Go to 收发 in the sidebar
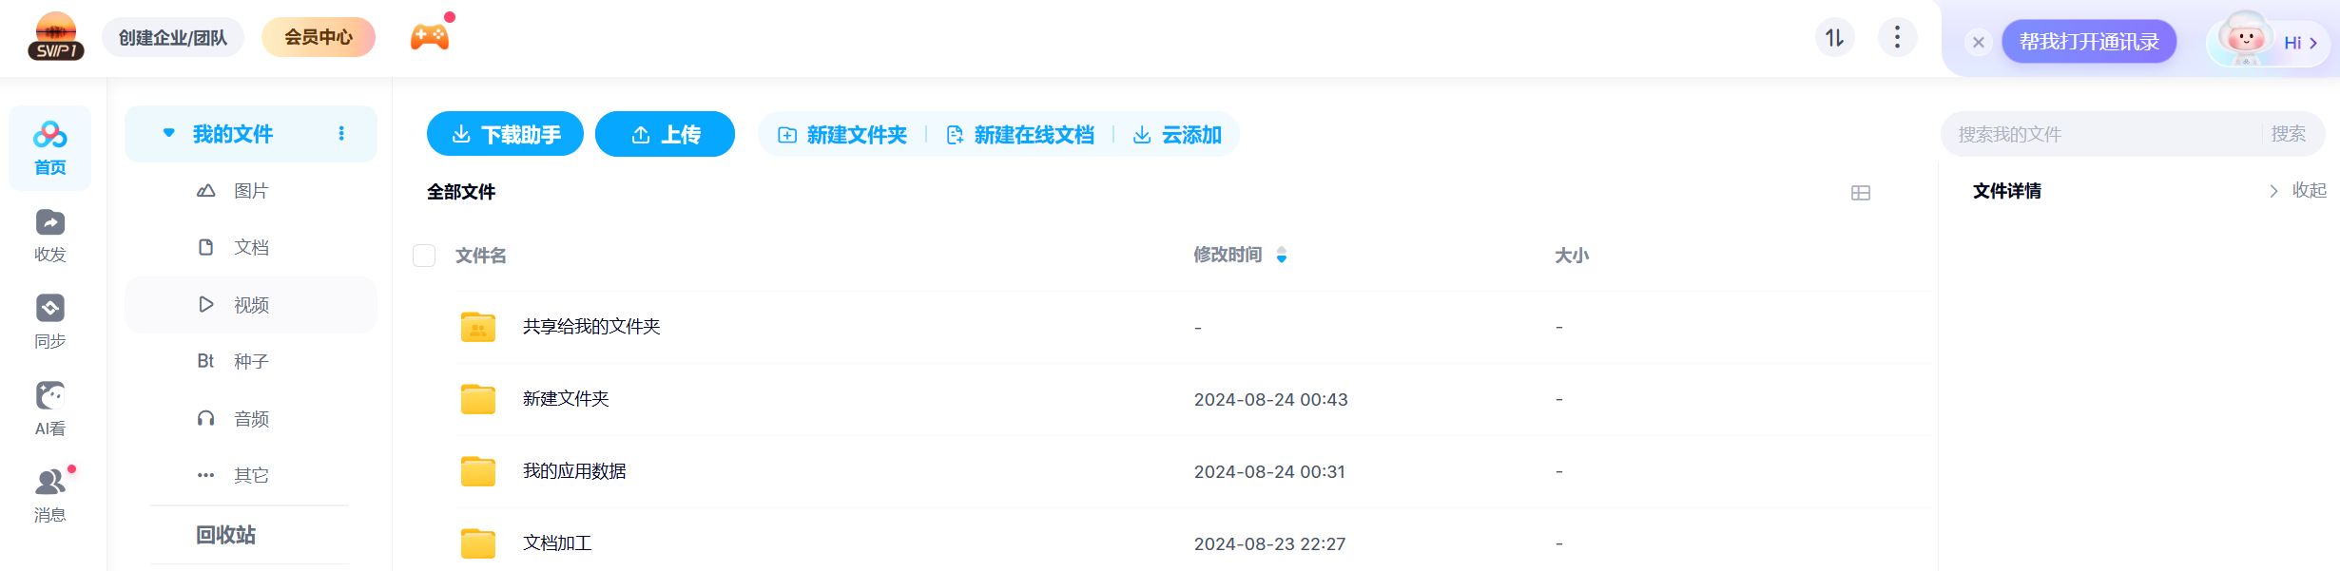This screenshot has width=2340, height=571. pyautogui.click(x=50, y=235)
